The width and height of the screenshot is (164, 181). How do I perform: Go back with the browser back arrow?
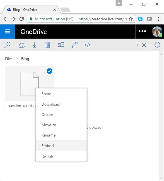[6, 19]
